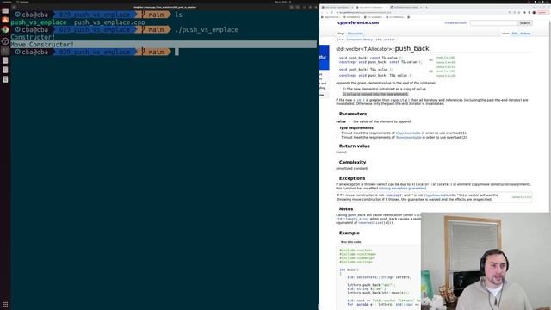551x310 pixels.
Task: Reload the cppreference page in Chrome
Action: coord(331,12)
